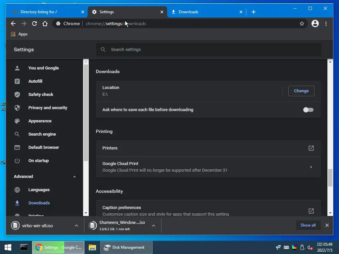The height and width of the screenshot is (254, 339).
Task: Expand Google Cloud Print row arrow
Action: coord(311,167)
